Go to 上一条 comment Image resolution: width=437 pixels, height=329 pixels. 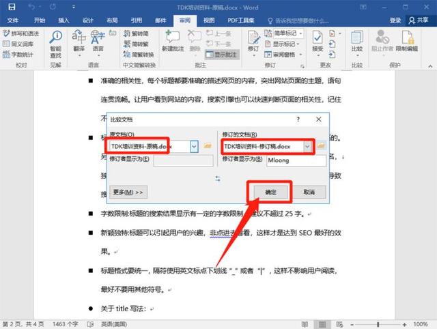tap(218, 33)
